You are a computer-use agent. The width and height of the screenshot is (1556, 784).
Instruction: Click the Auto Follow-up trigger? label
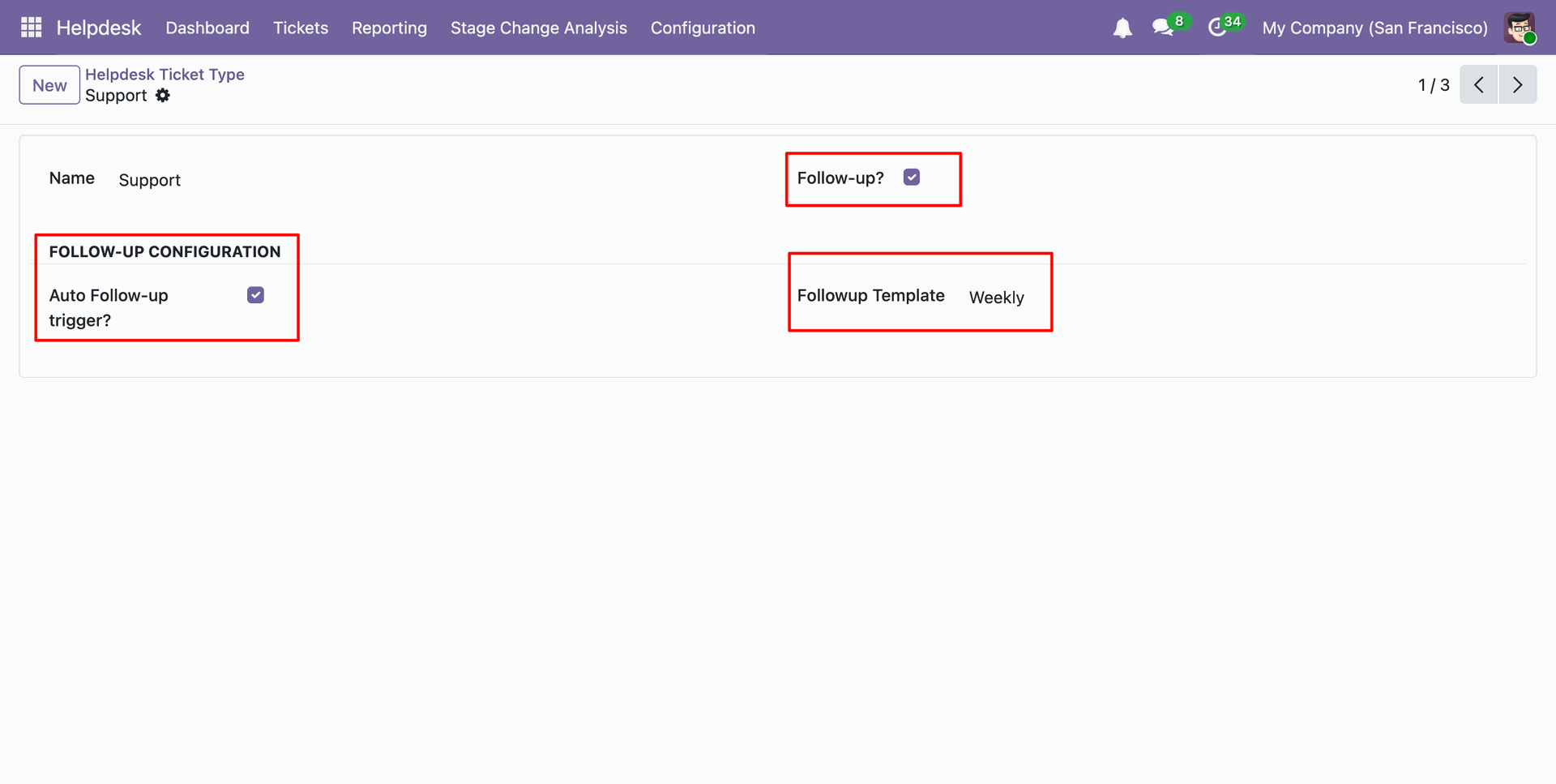pyautogui.click(x=109, y=308)
